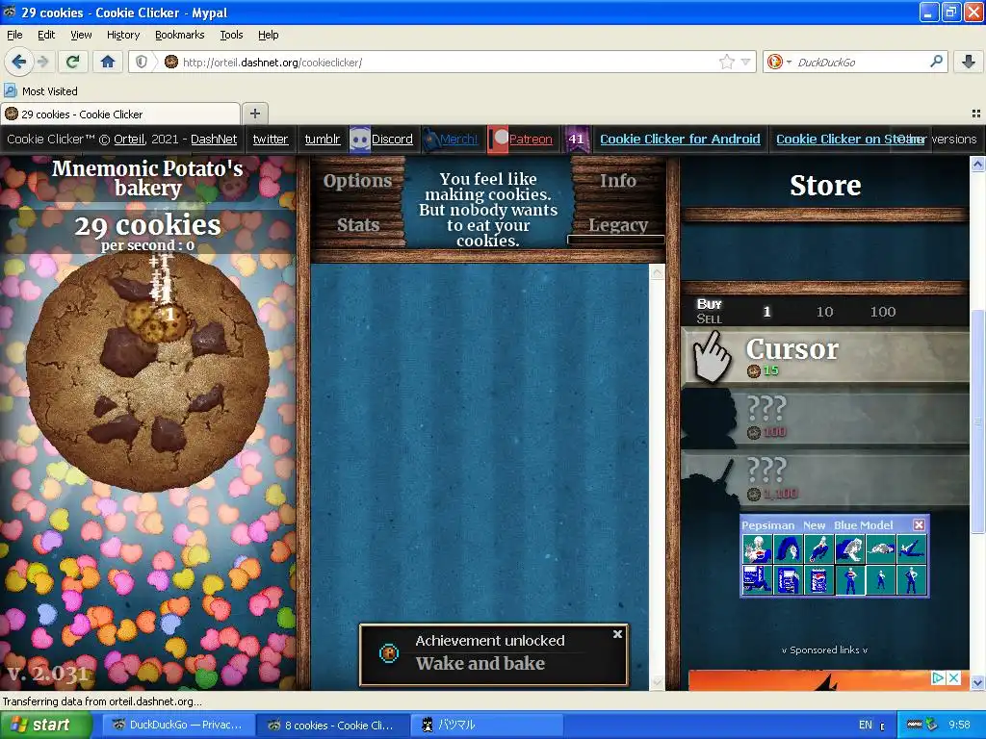The width and height of the screenshot is (986, 739).
Task: Switch to DuckDuckGo taskbar window
Action: [x=178, y=725]
